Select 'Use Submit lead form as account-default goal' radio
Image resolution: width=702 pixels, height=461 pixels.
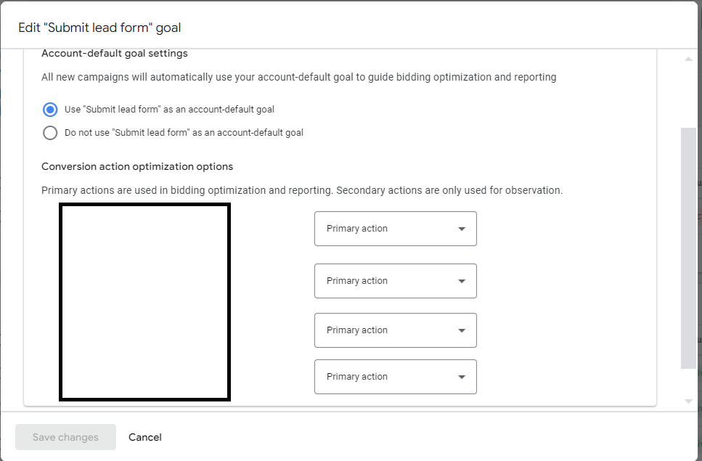tap(50, 110)
